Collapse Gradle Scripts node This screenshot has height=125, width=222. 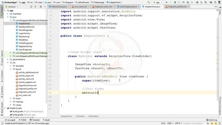[5, 108]
